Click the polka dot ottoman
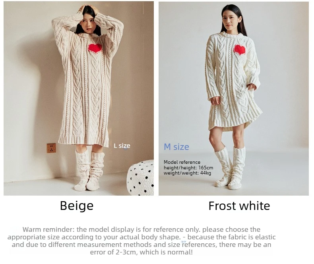Viewport: 314px width, 264px height. coord(140,177)
